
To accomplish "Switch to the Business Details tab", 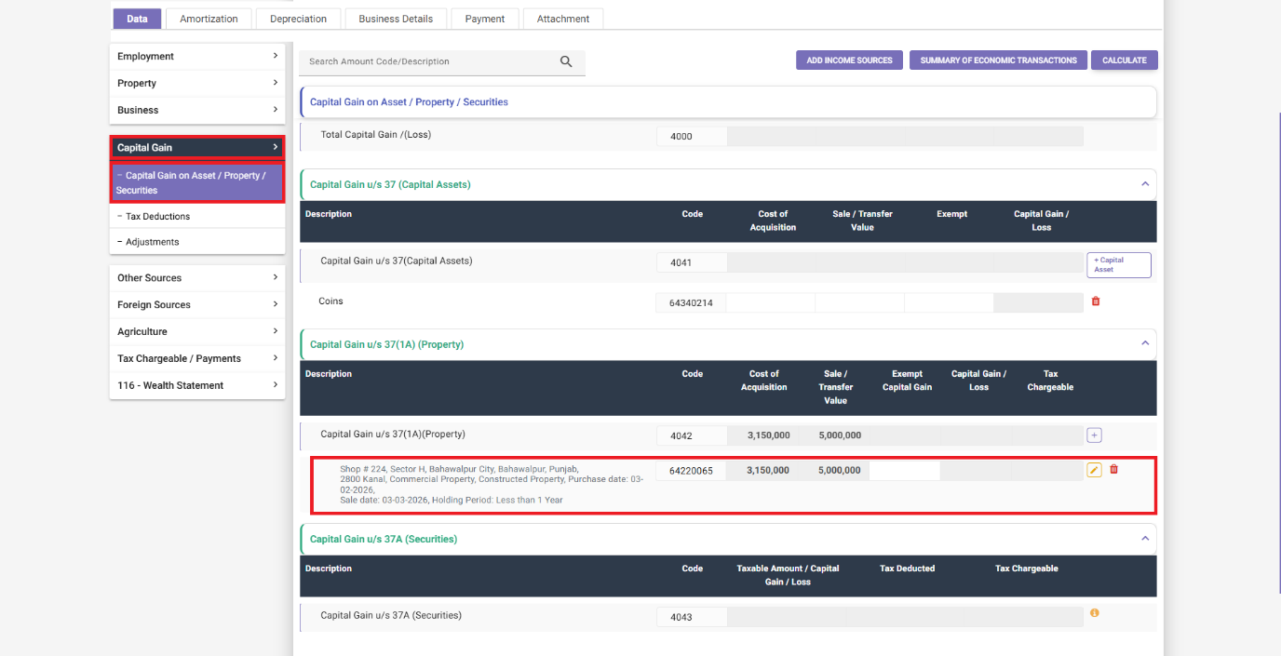I will [396, 19].
